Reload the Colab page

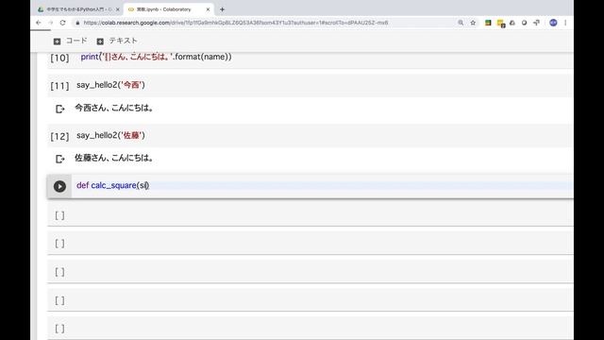tap(63, 23)
